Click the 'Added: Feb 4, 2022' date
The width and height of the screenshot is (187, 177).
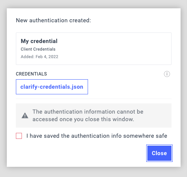40,57
